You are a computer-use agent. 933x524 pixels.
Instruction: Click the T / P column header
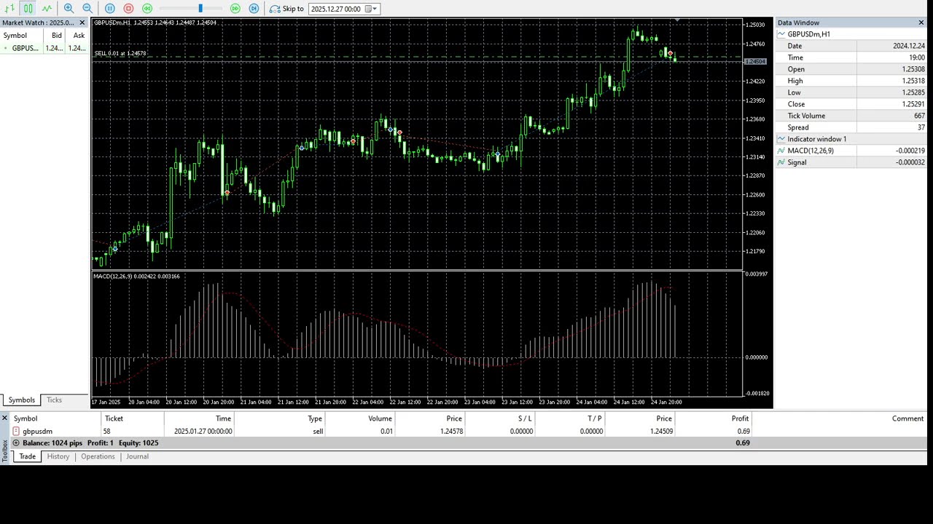pyautogui.click(x=571, y=418)
